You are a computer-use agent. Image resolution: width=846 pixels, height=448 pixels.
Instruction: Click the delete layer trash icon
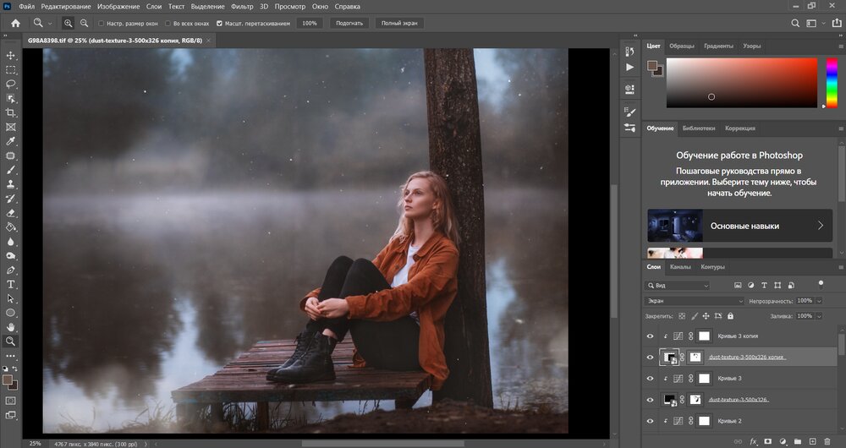click(829, 440)
